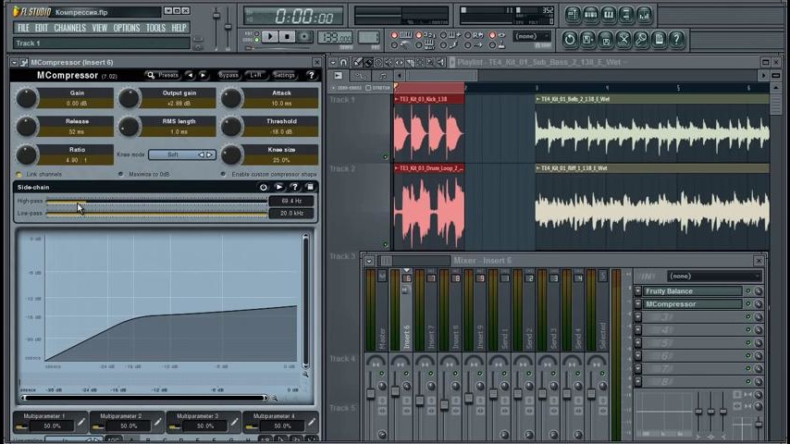Open the step sequencer shortcut icon
790x444 pixels.
click(590, 15)
